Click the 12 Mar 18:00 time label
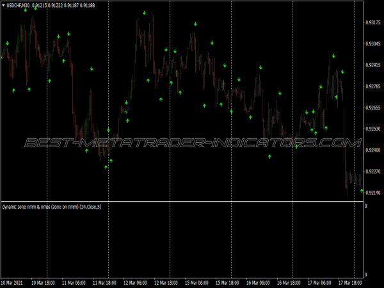Screen dimensions: 384x288 [166, 283]
